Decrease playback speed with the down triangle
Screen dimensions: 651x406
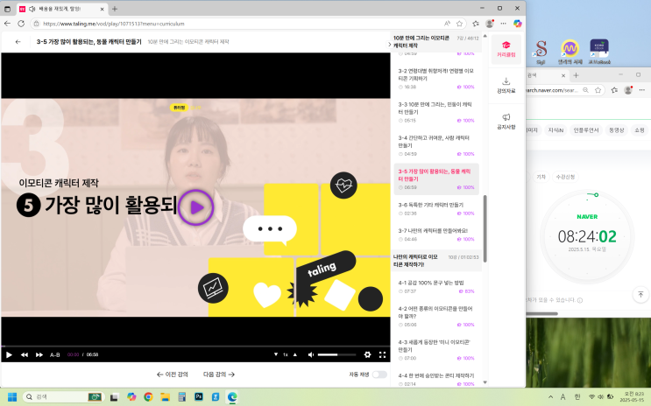pyautogui.click(x=276, y=354)
